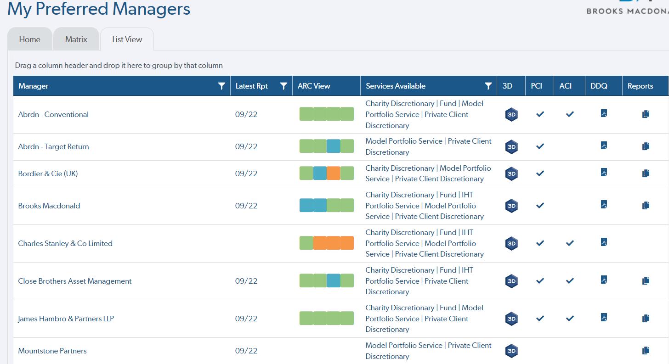Click services available text for Abrdn - Target Return
This screenshot has width=669, height=364.
coord(428,146)
